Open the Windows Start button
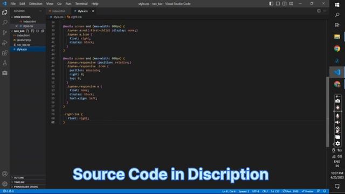 point(337,5)
